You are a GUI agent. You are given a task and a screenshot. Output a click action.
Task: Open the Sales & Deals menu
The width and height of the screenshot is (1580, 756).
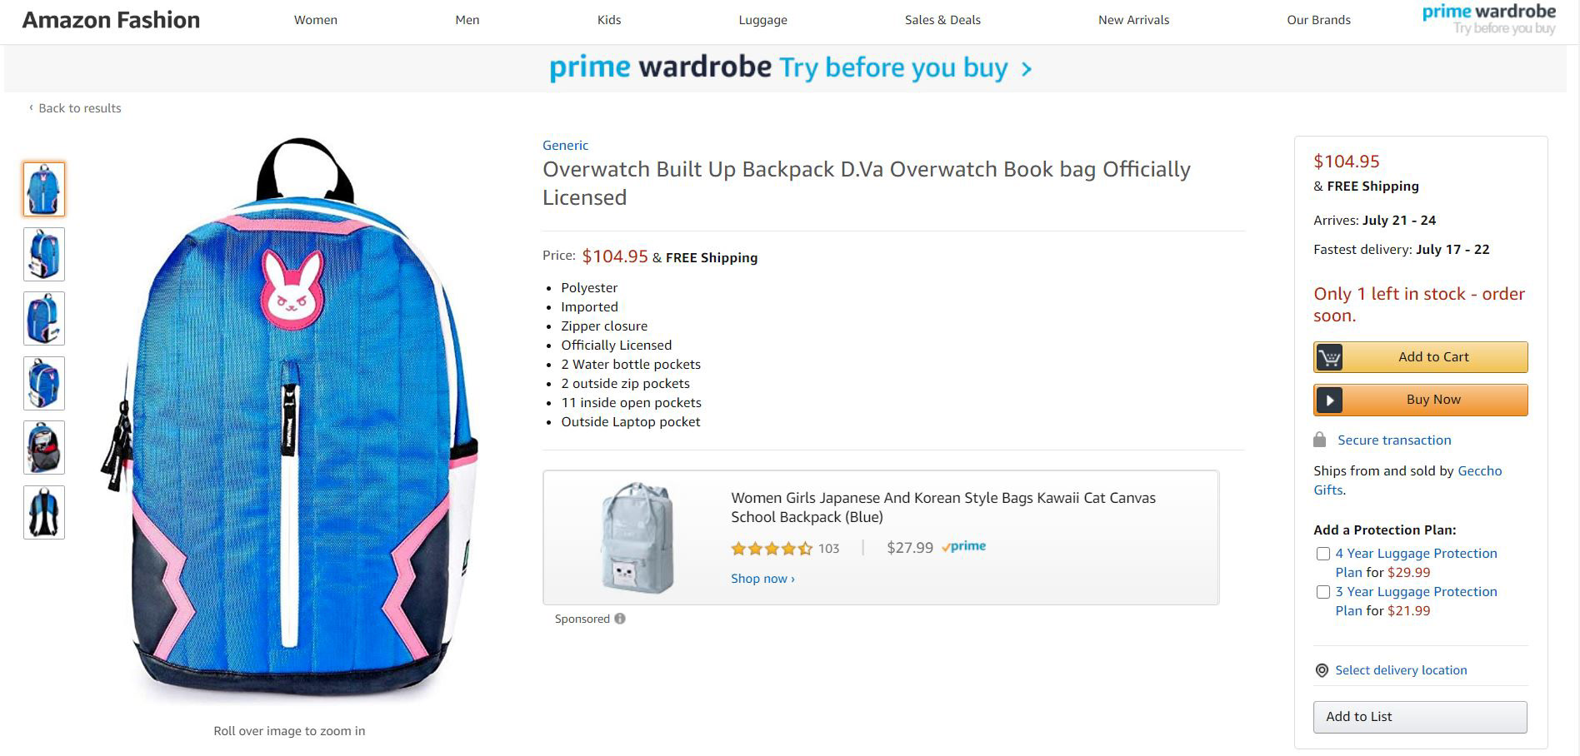[x=942, y=20]
